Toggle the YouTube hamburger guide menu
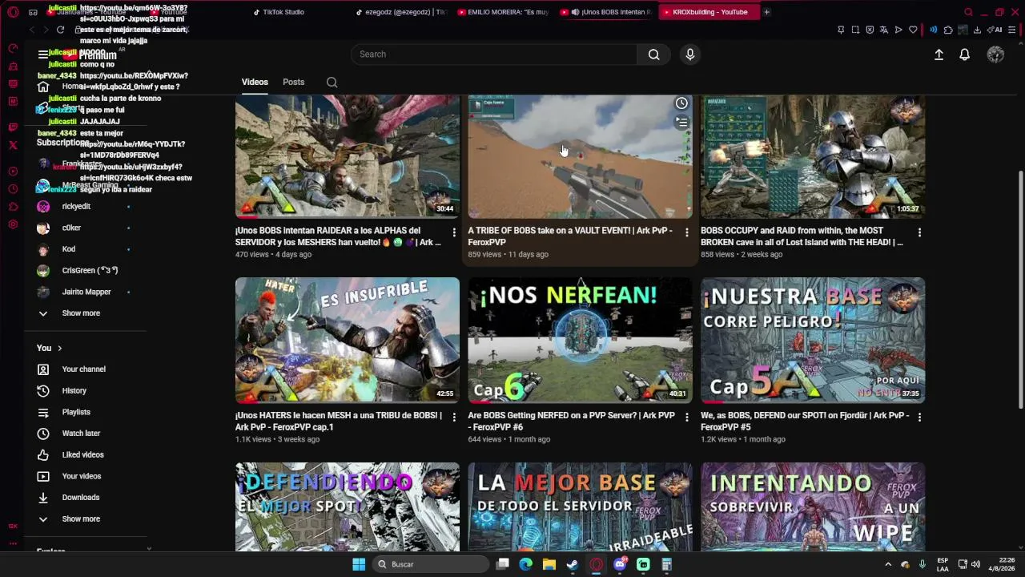Image resolution: width=1025 pixels, height=577 pixels. pyautogui.click(x=43, y=54)
